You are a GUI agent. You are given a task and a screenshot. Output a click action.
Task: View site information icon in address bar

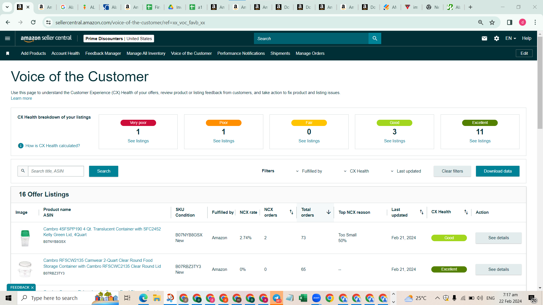click(49, 22)
